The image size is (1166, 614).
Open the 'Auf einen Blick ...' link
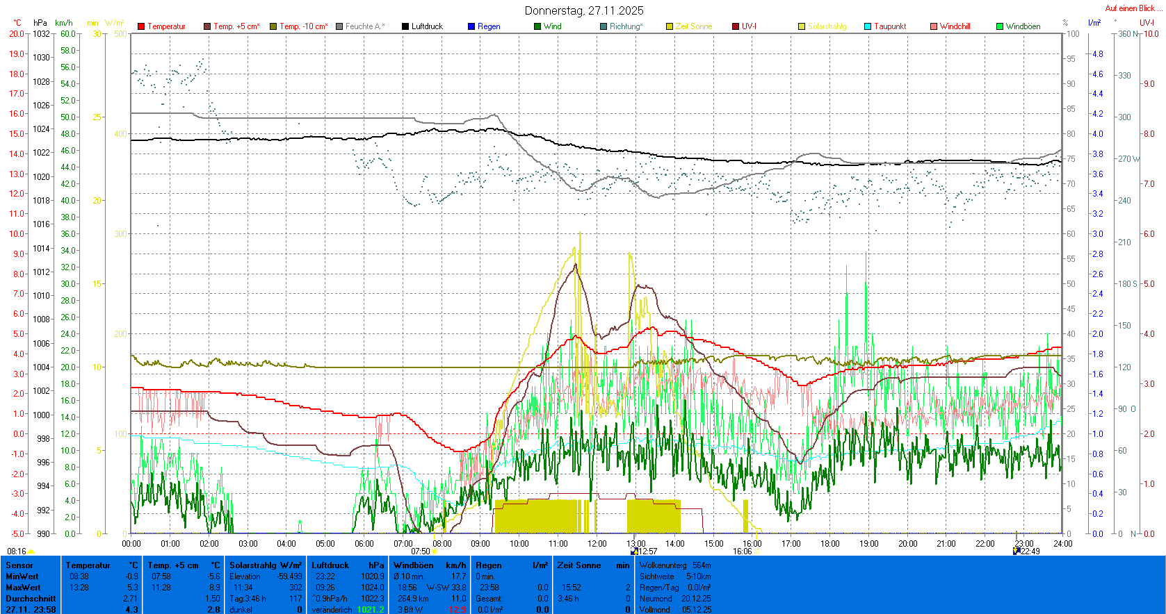(x=1133, y=8)
